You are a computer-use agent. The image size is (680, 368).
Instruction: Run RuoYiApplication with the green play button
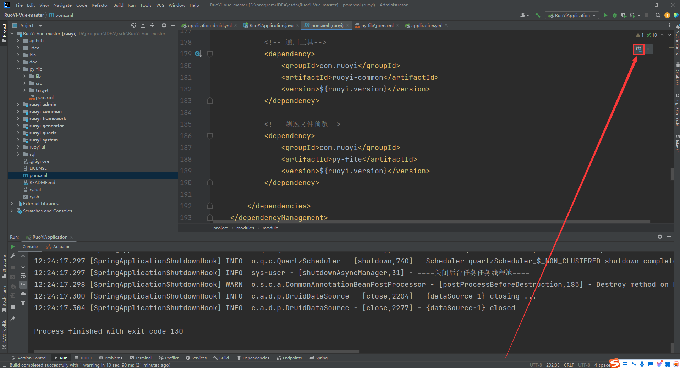[x=605, y=15]
